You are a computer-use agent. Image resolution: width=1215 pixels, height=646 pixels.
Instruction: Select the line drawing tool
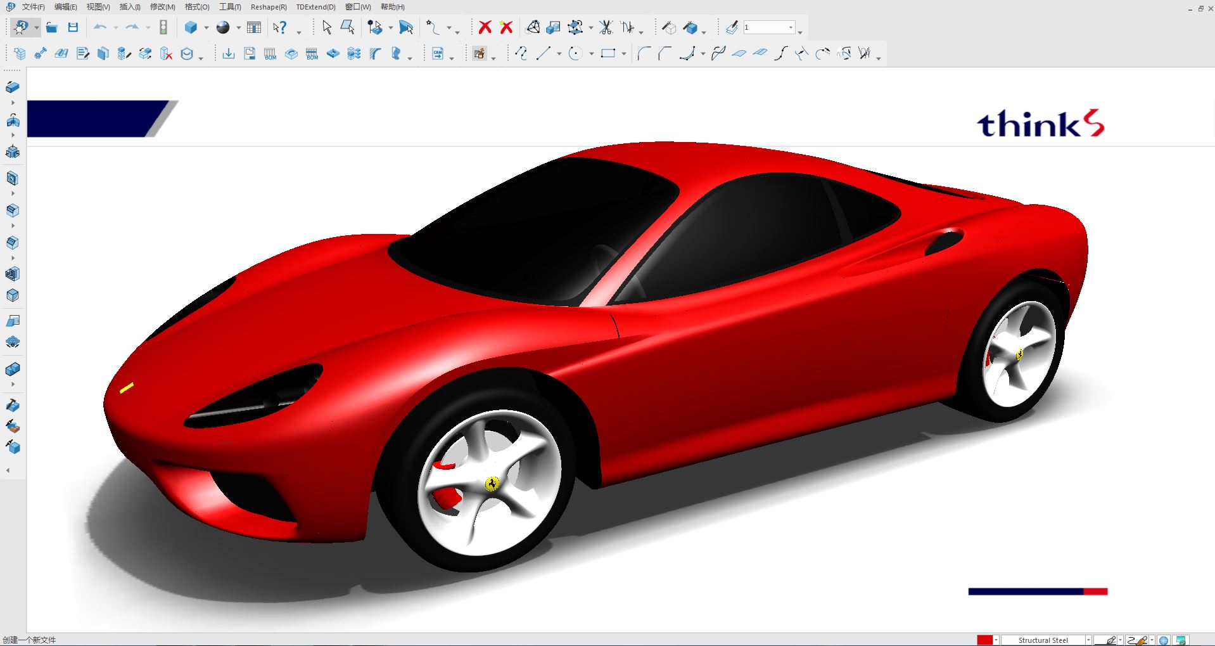(x=543, y=54)
